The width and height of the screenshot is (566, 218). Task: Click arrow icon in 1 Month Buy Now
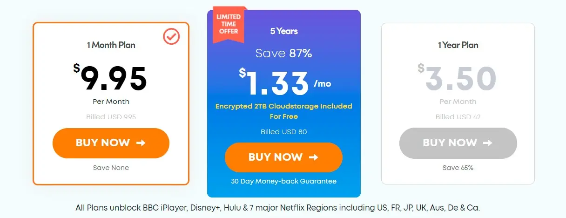point(141,143)
